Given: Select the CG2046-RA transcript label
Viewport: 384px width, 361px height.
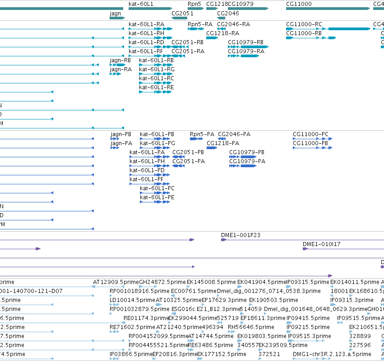Looking at the screenshot, I should (x=234, y=24).
